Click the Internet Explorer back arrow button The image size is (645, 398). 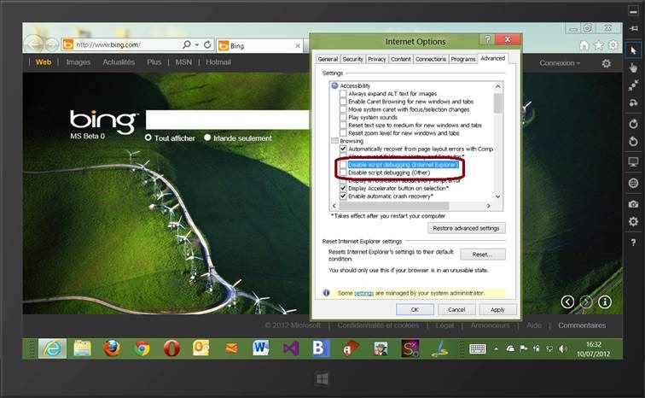34,44
